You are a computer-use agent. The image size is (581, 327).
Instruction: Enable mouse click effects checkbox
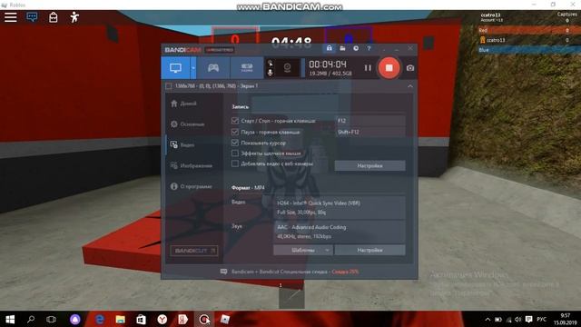pos(234,153)
